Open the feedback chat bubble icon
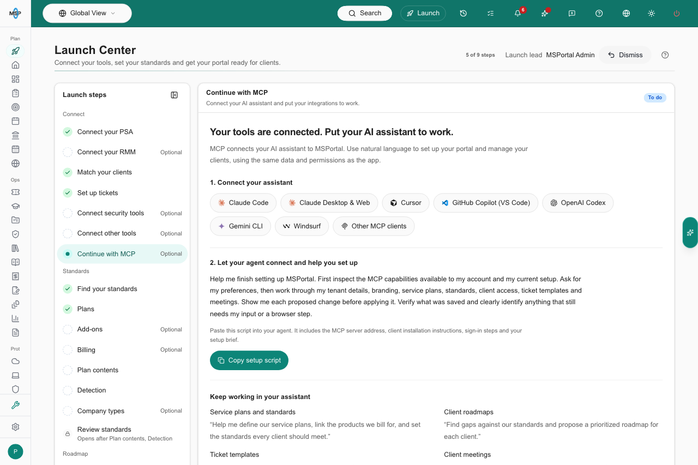Image resolution: width=698 pixels, height=465 pixels. click(x=572, y=13)
